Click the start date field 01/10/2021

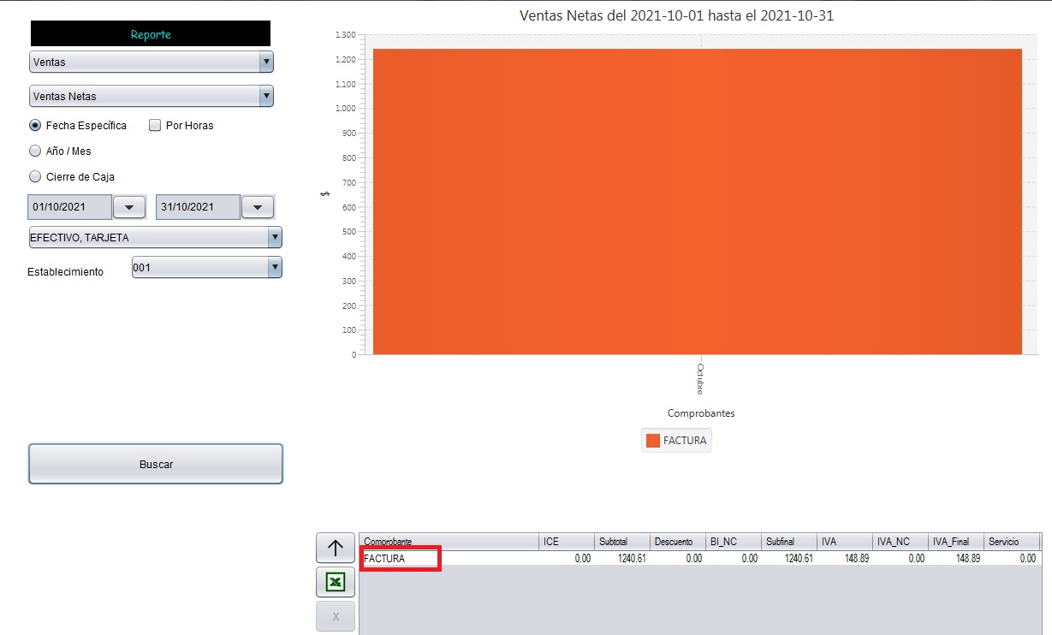coord(70,207)
